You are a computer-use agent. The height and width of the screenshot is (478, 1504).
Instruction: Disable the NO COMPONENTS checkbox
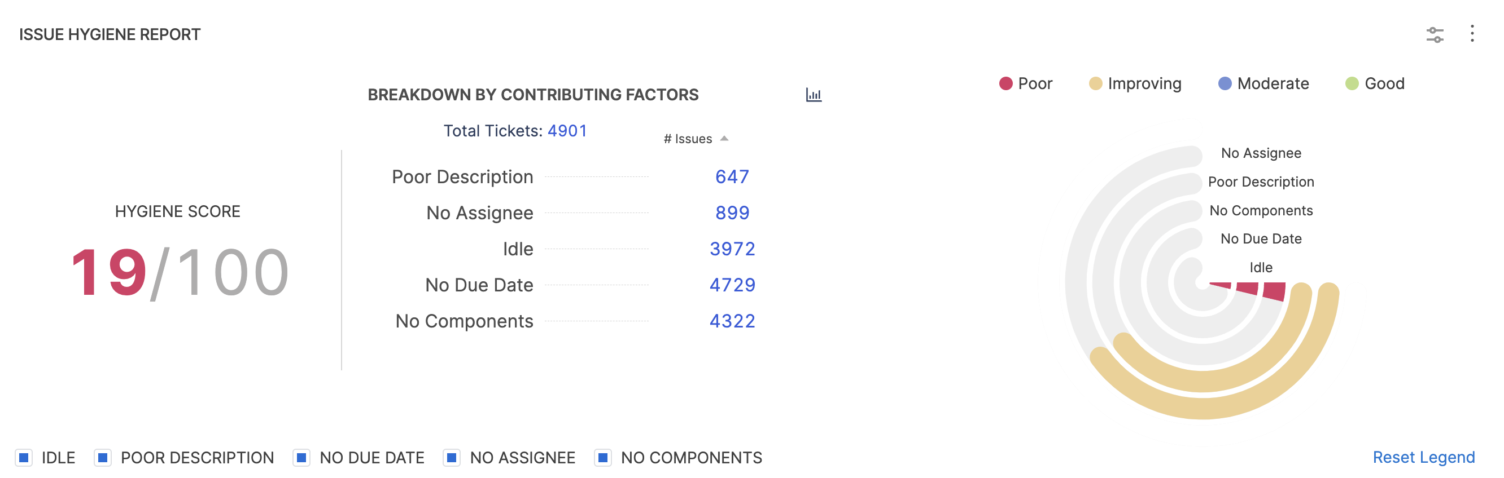(602, 458)
